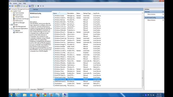
Task: Click the 'Start' the service link
Action: [31, 17]
